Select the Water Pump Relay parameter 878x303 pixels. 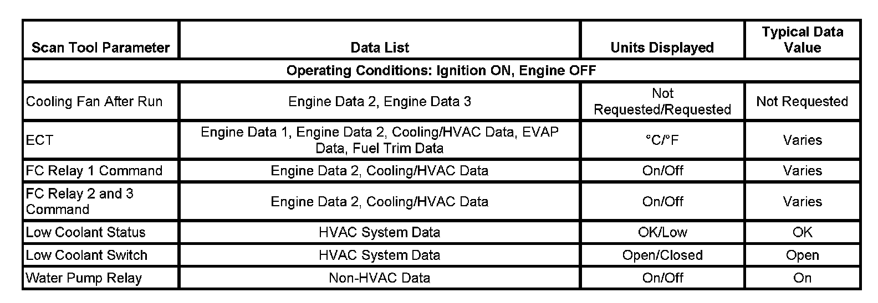[84, 278]
